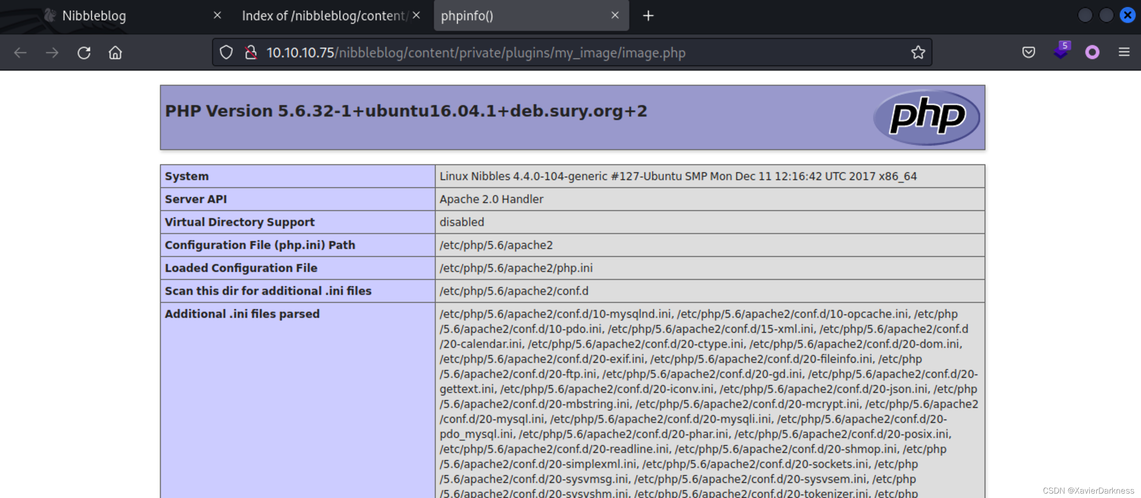Screen dimensions: 1141x498
Task: Click the insecure connection lock icon
Action: pyautogui.click(x=251, y=53)
